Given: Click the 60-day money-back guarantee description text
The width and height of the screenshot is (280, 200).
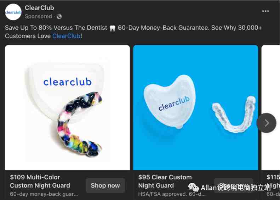Looking at the screenshot, I should click(x=44, y=194).
